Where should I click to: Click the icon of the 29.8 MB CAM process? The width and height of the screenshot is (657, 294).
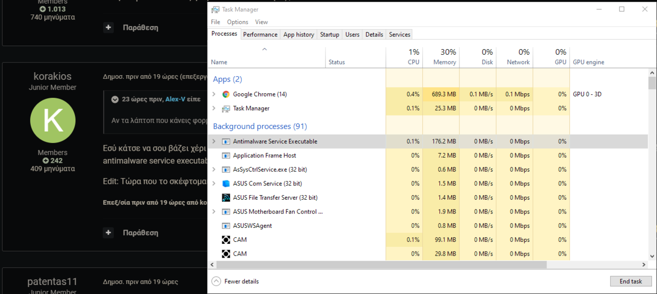pos(226,254)
